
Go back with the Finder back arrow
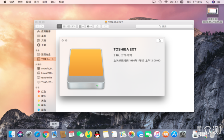[x=38, y=26]
